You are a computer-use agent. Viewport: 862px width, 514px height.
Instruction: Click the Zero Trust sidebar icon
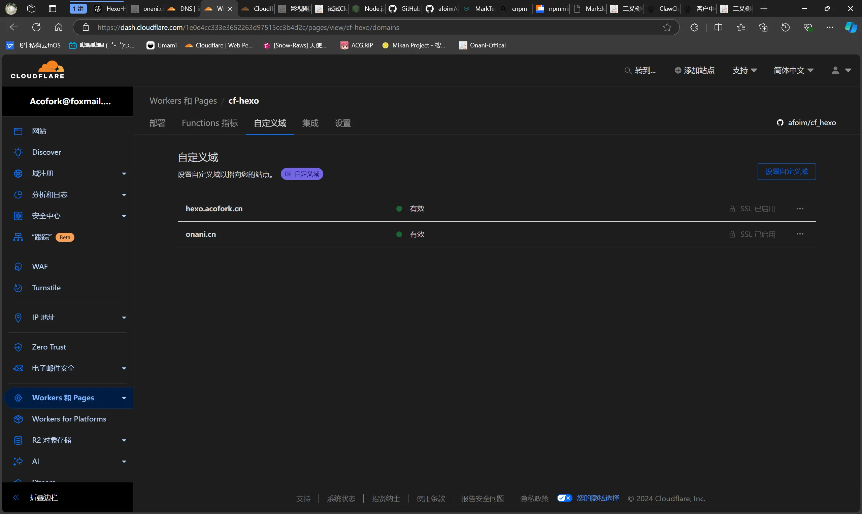(18, 347)
